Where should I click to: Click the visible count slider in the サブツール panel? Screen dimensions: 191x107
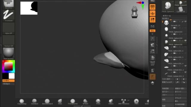[174, 19]
